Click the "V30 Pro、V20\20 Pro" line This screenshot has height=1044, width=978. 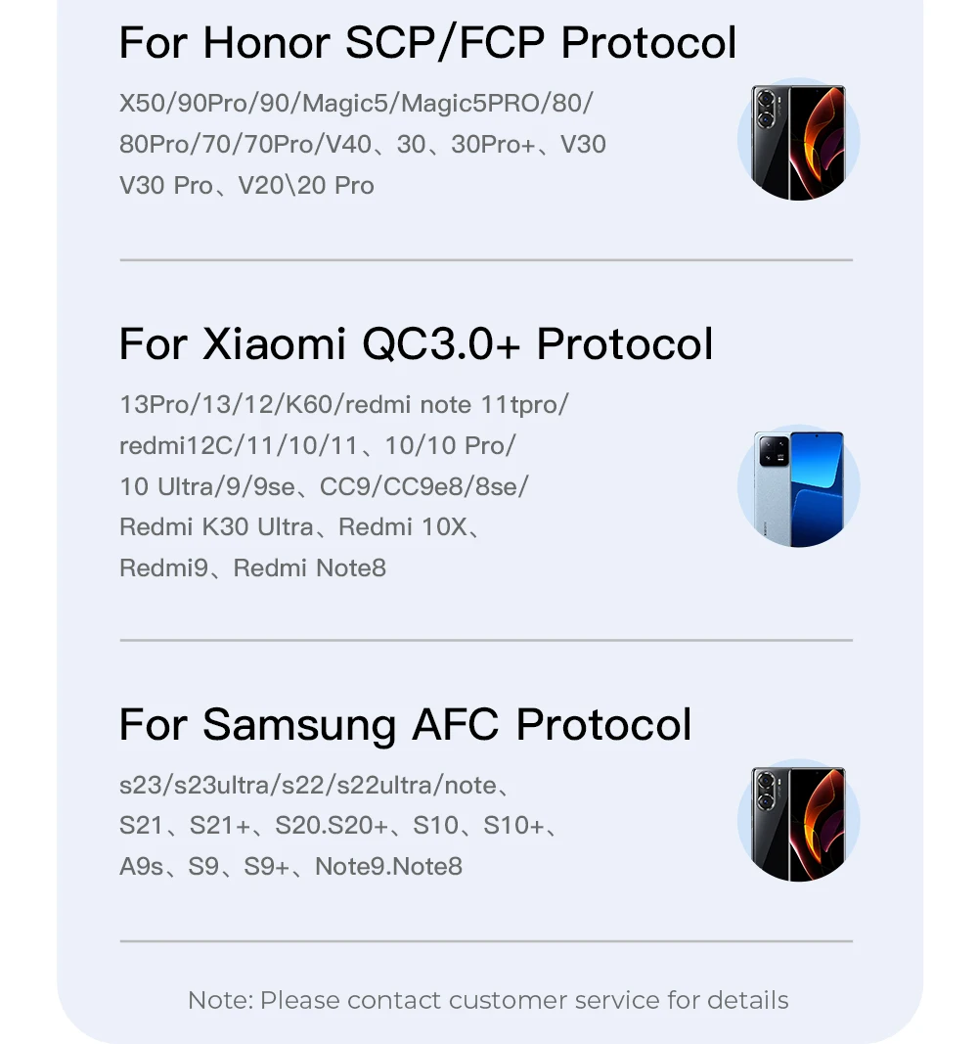(246, 186)
